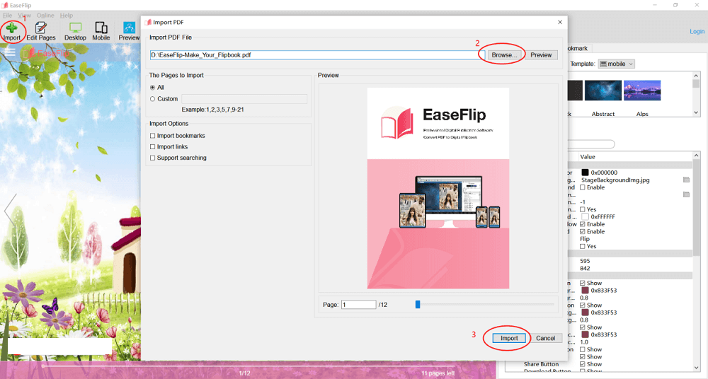Open the Help menu
This screenshot has width=708, height=379.
(67, 15)
